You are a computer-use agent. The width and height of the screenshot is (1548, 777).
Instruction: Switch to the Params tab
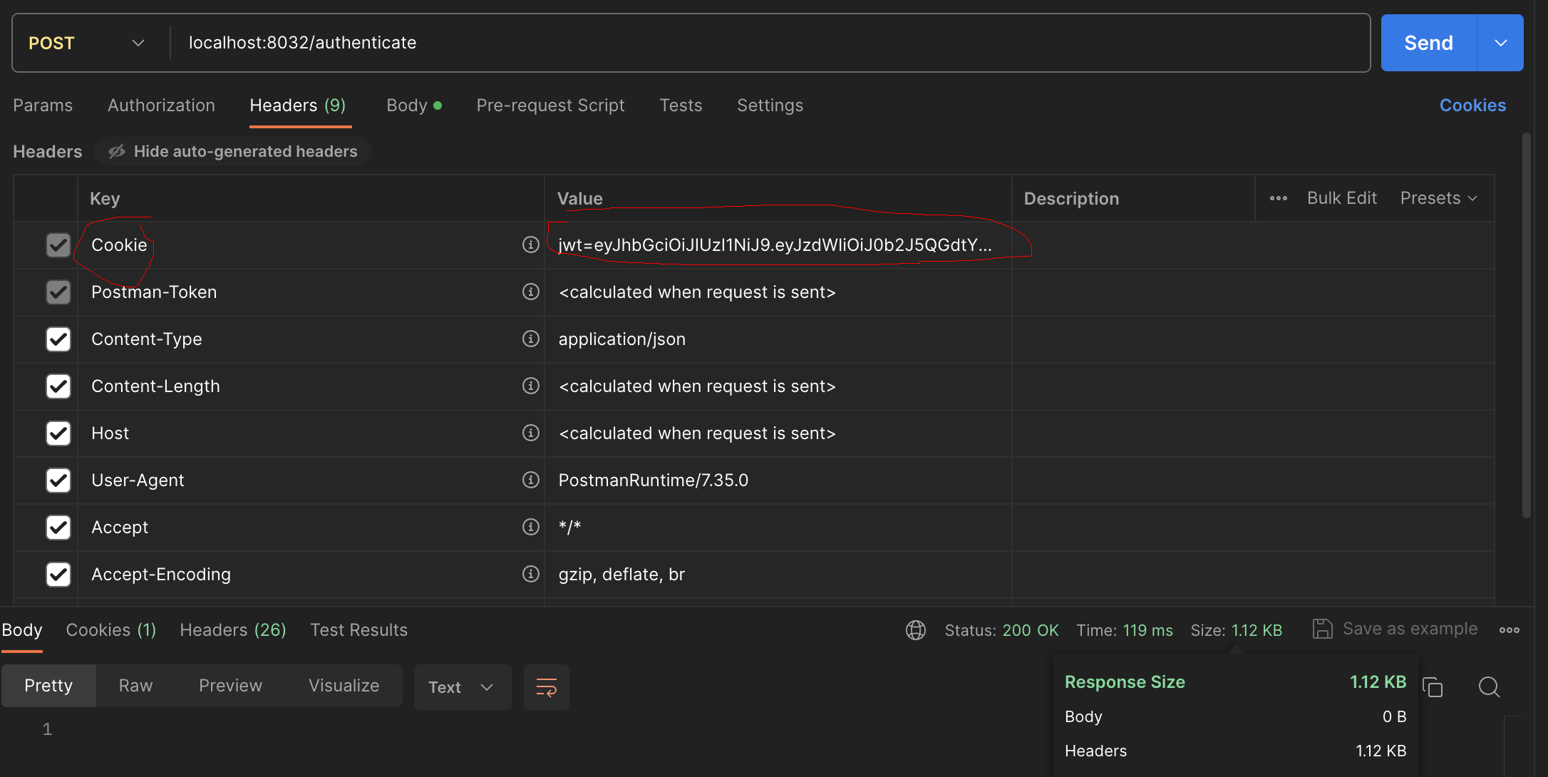(x=43, y=106)
